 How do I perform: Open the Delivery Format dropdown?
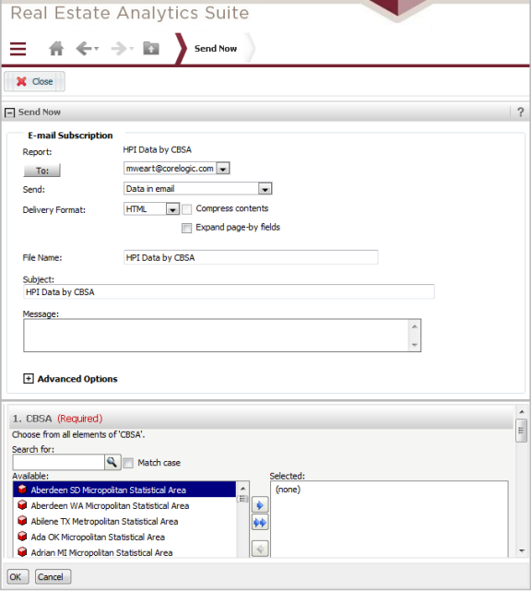point(172,209)
